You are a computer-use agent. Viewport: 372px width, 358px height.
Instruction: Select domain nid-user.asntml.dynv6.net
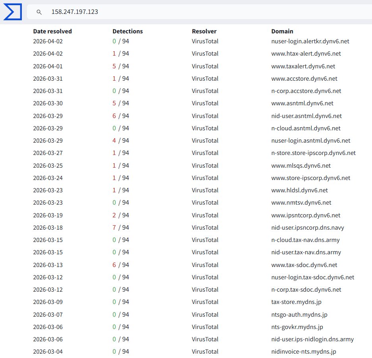coord(306,116)
